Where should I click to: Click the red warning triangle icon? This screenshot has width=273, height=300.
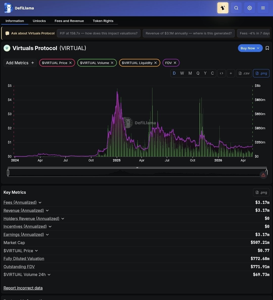point(263,175)
